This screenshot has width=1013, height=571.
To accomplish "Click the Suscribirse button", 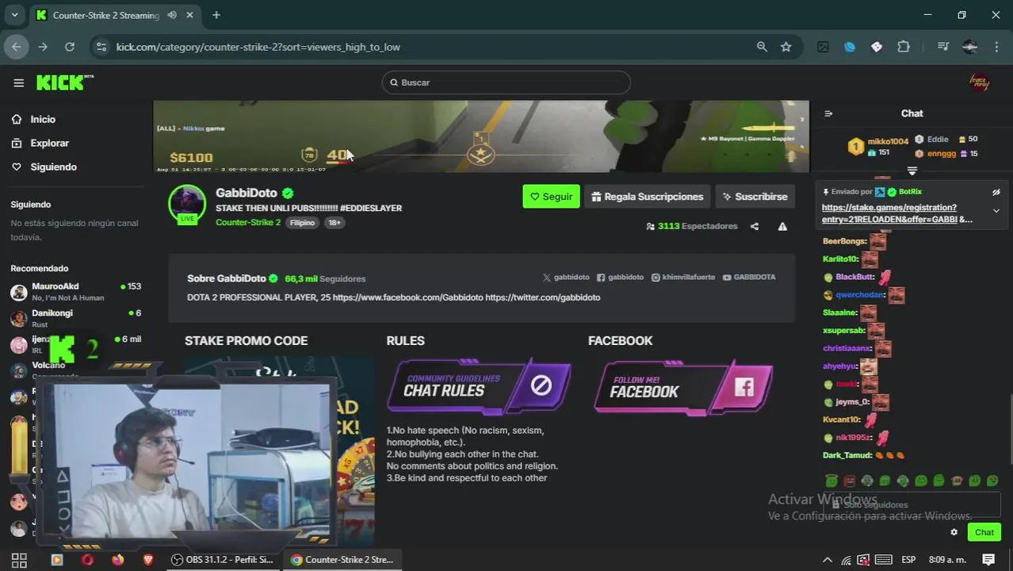I will pos(754,197).
